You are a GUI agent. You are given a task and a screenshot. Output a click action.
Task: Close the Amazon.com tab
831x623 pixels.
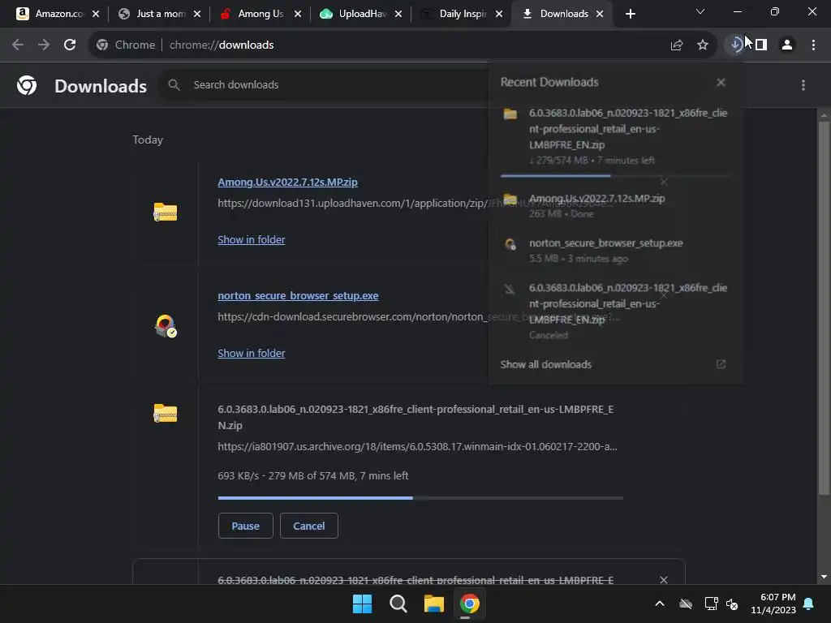click(96, 14)
